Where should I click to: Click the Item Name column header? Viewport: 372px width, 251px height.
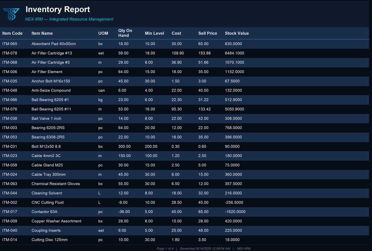42,33
